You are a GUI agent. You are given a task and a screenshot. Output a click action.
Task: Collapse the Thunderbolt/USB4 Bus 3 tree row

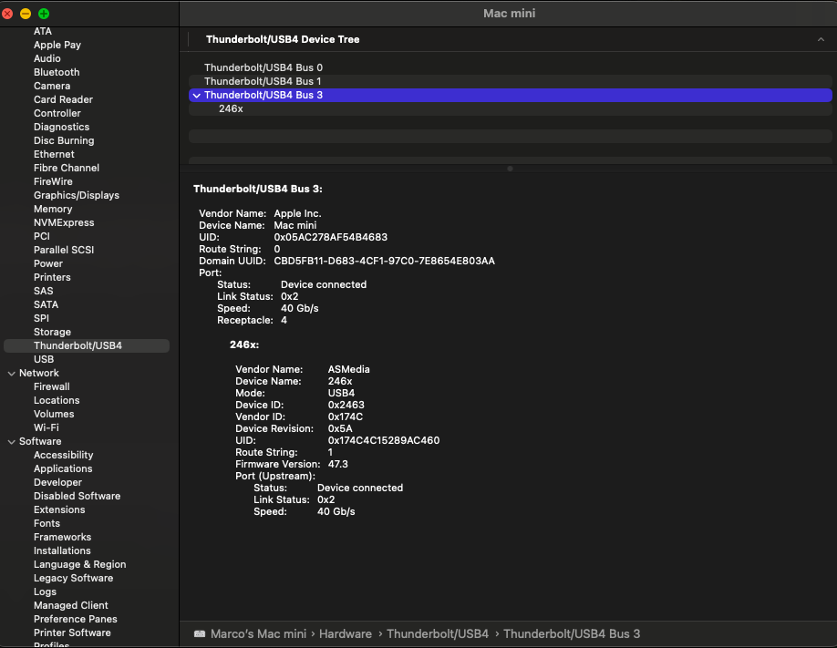(197, 95)
